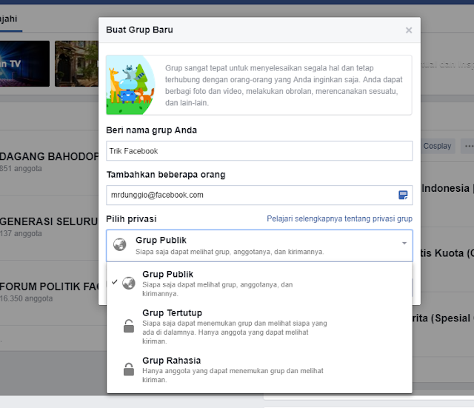
Task: Open the building photo group thumbnail
Action: coord(76,64)
